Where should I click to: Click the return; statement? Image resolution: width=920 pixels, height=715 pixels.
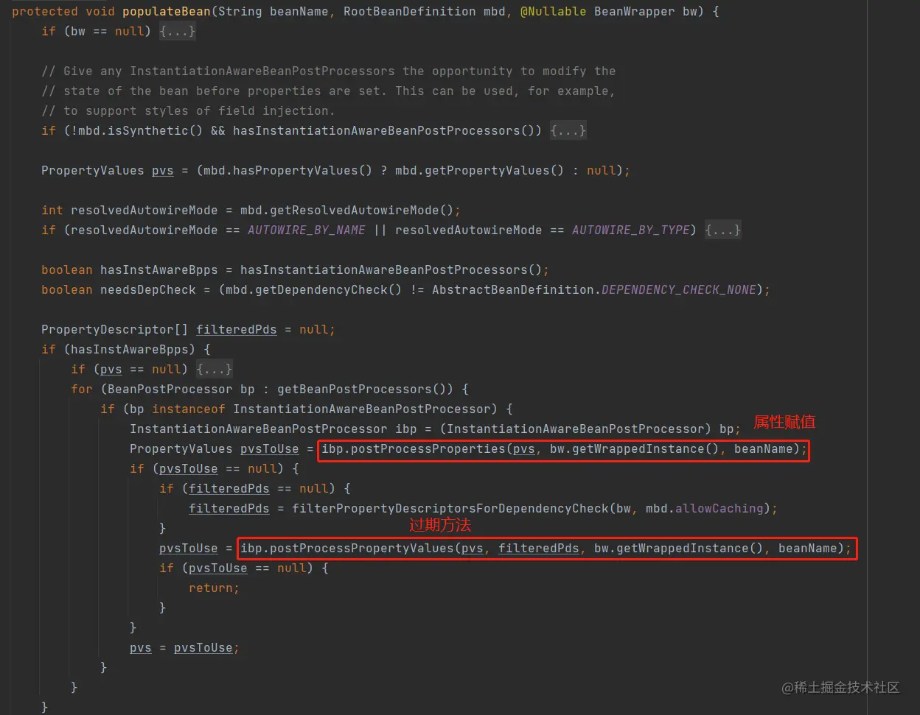click(x=215, y=588)
